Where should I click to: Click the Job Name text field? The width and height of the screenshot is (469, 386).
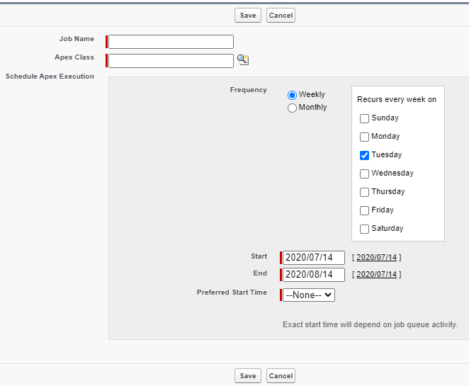pyautogui.click(x=171, y=42)
